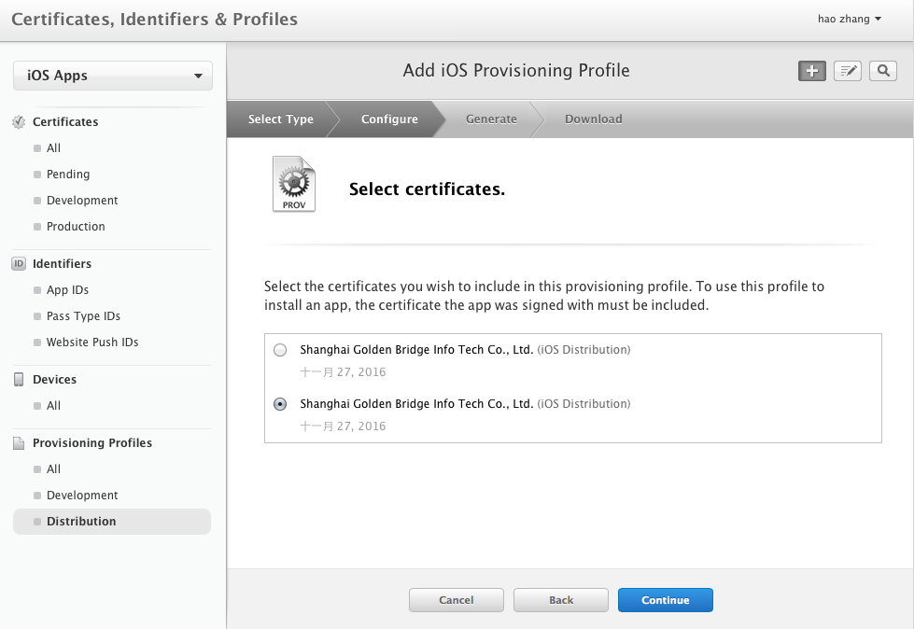Open App IDs in the sidebar
Viewport: 914px width, 629px height.
pos(67,290)
